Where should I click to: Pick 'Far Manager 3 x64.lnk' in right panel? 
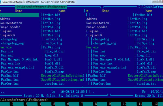click(111, 60)
